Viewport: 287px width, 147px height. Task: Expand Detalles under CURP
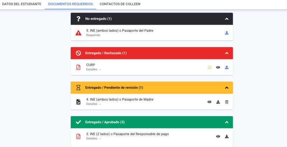click(93, 69)
